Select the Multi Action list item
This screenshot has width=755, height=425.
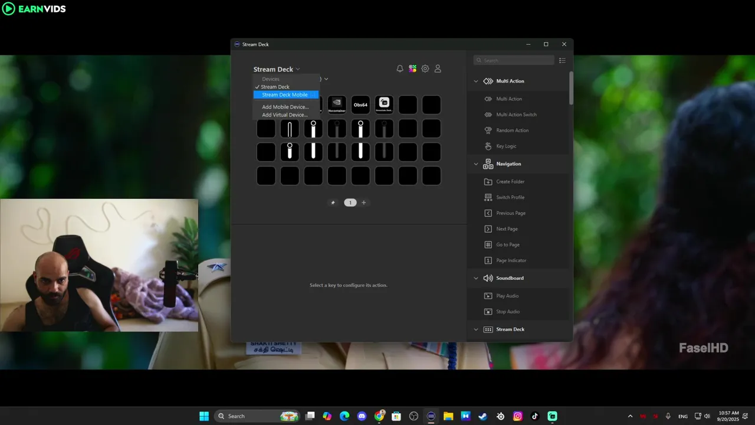(x=508, y=99)
